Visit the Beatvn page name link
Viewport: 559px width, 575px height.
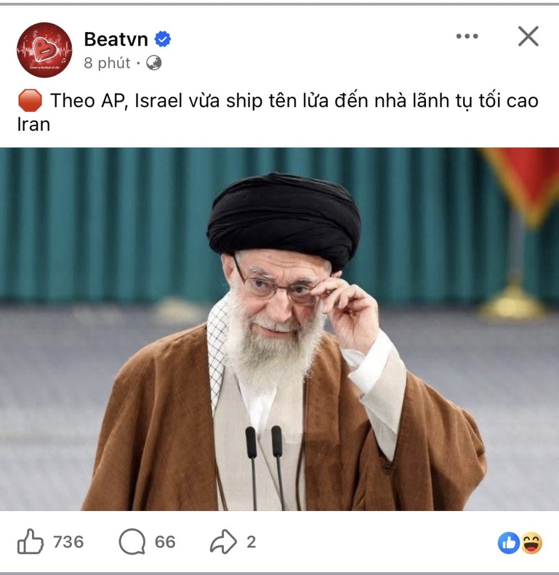coord(116,39)
